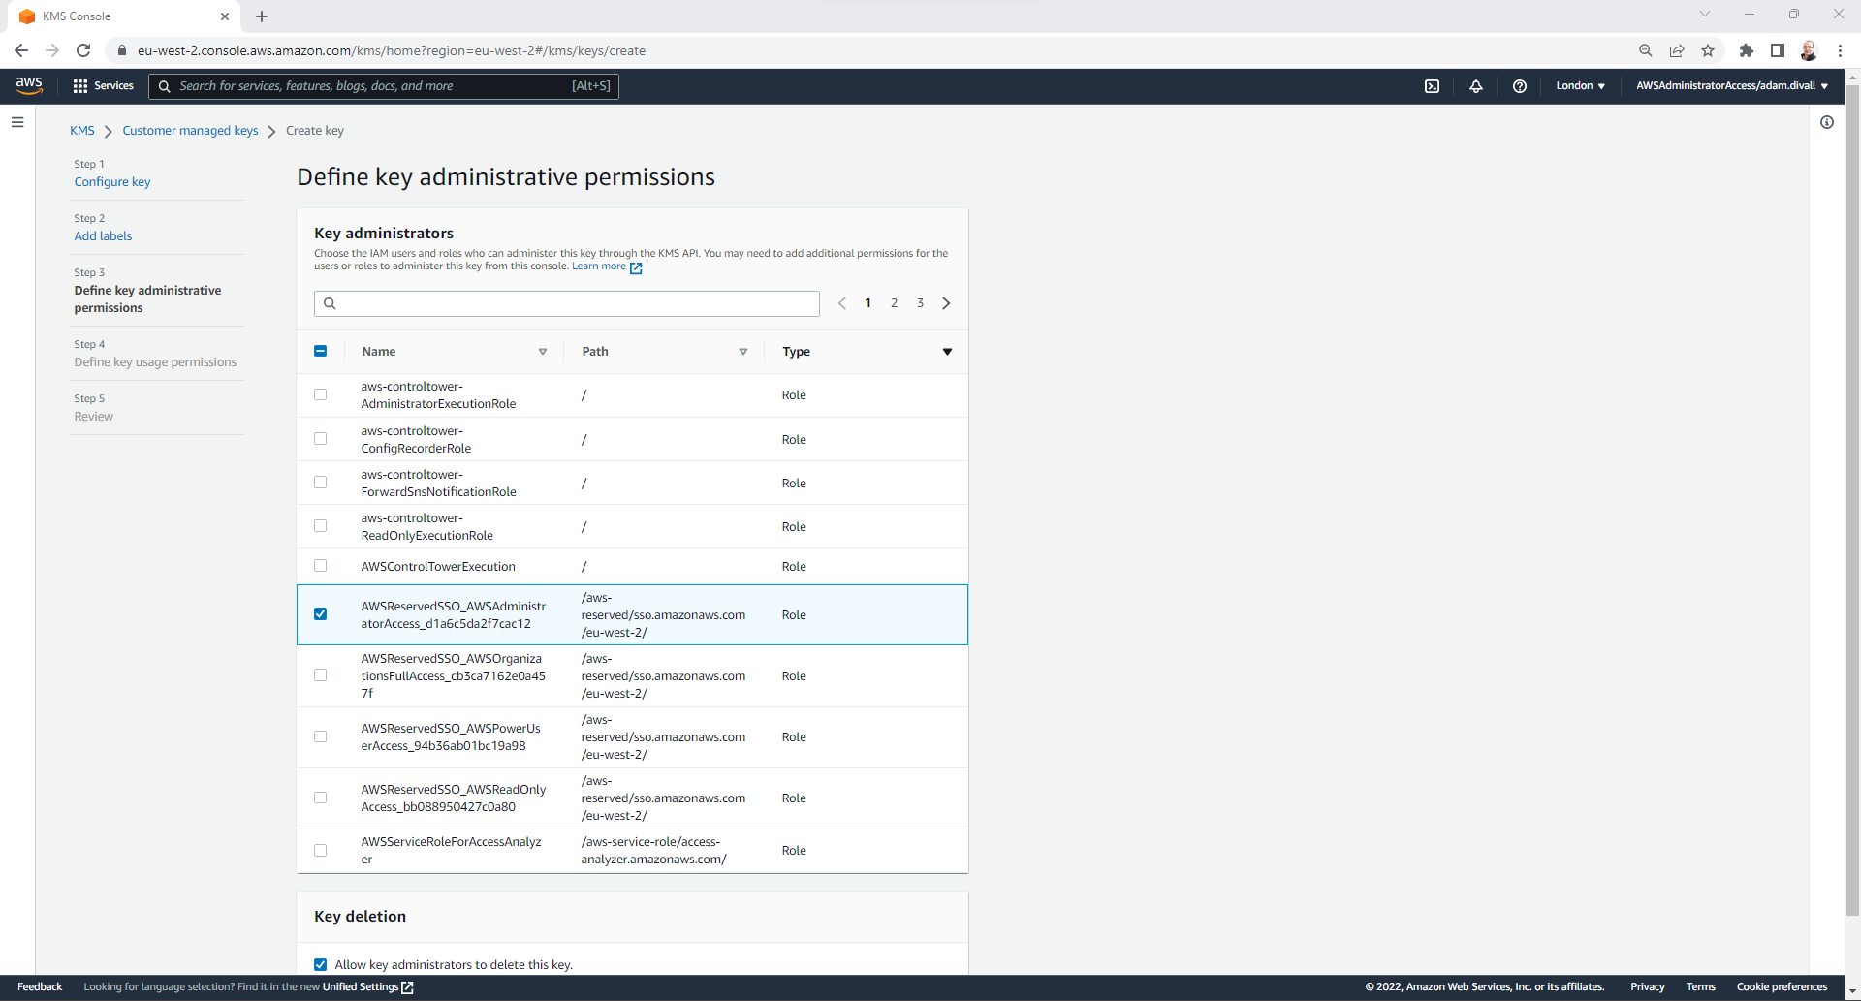1861x1001 pixels.
Task: Click the previous page arrow in pagination
Action: pyautogui.click(x=842, y=303)
